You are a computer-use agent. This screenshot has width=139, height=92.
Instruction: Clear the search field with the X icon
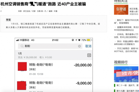pyautogui.click(x=79, y=46)
